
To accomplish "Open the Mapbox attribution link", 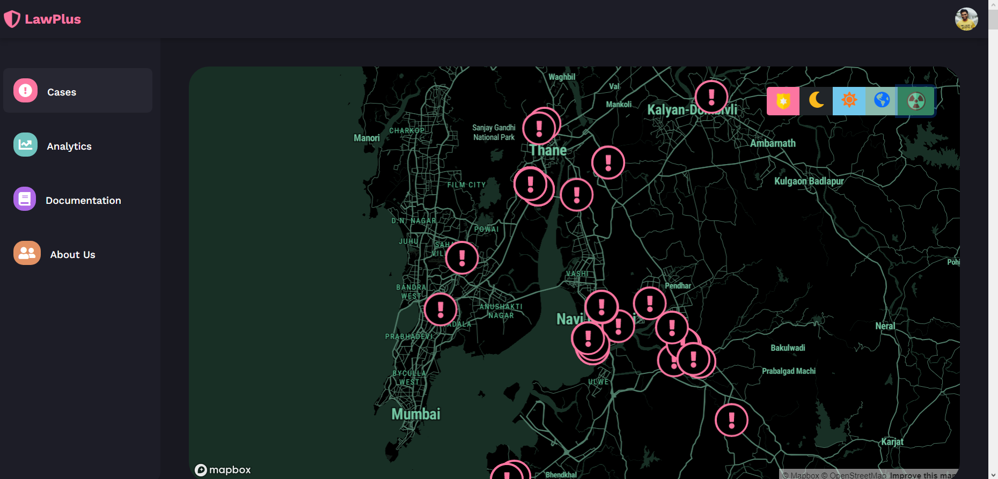I will click(x=801, y=475).
